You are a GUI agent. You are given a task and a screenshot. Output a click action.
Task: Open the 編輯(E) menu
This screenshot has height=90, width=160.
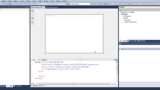[x=4, y=1]
